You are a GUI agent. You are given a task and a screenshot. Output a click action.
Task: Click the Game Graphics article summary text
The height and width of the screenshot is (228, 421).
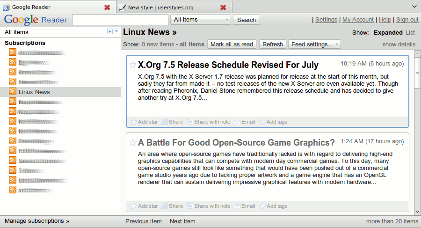pyautogui.click(x=265, y=168)
